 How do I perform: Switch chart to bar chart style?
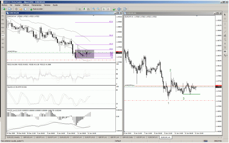click(80, 9)
